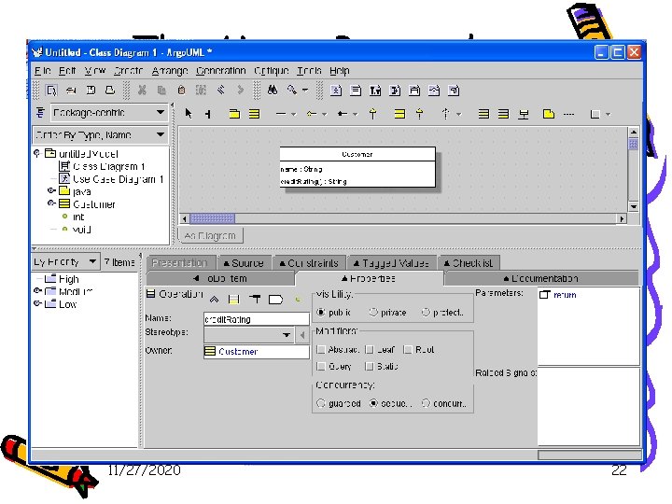Switch to the Checklist tab
The width and height of the screenshot is (672, 504).
(468, 262)
